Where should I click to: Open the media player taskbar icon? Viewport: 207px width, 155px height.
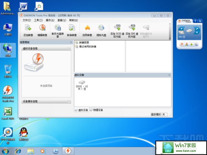coord(43,151)
